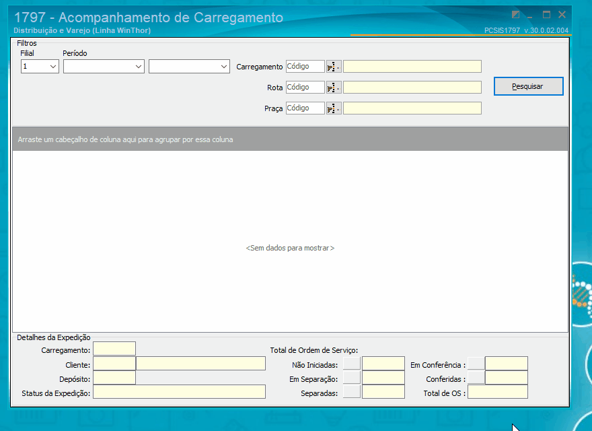
Task: Click the Não Iniciadas color indicator box
Action: coord(351,364)
